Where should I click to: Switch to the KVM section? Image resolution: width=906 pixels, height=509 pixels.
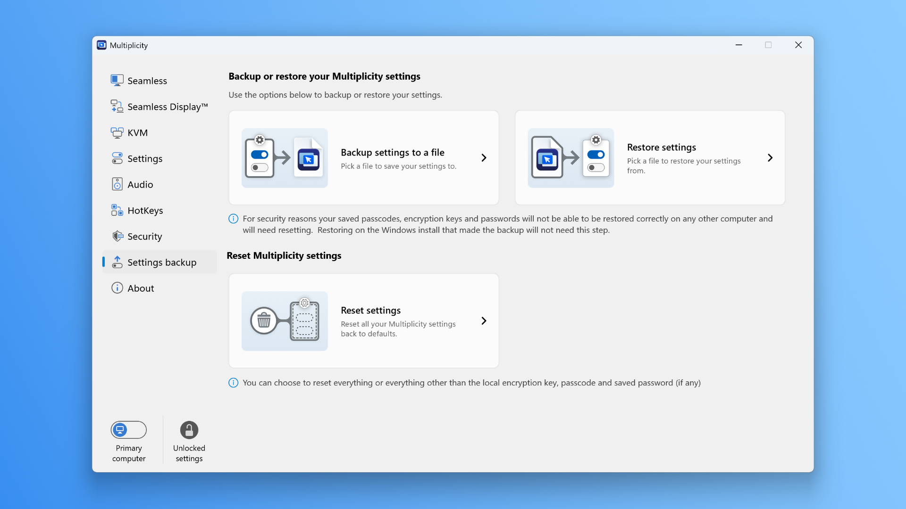[x=159, y=132]
